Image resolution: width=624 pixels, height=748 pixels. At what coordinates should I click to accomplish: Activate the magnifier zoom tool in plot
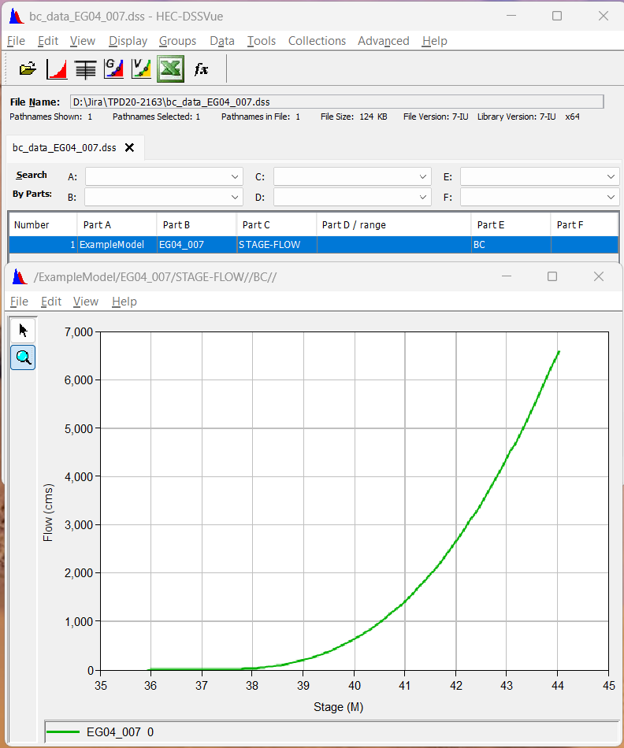(23, 357)
